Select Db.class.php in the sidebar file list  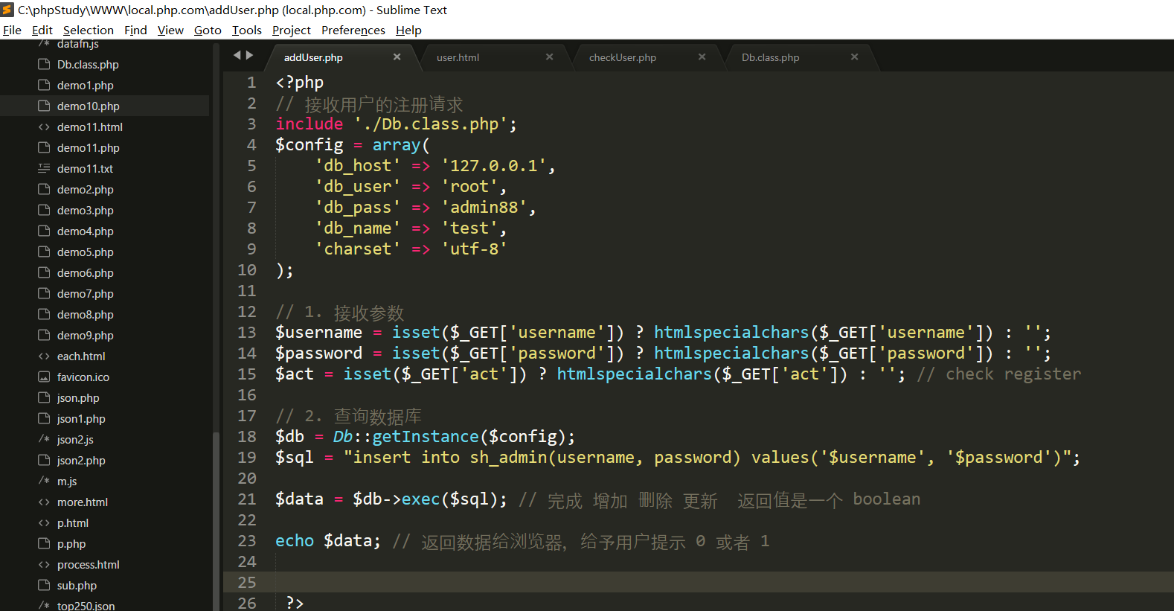pos(88,65)
